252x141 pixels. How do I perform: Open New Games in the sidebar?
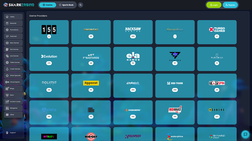tap(13, 43)
